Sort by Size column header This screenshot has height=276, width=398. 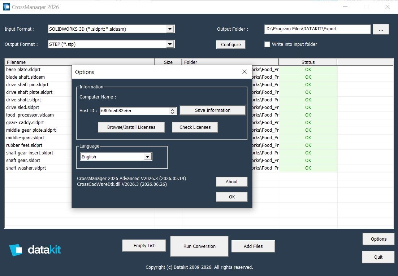point(168,62)
